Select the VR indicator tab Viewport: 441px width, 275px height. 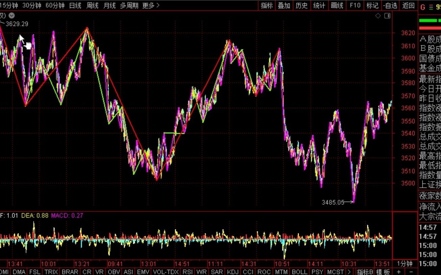[99, 272]
